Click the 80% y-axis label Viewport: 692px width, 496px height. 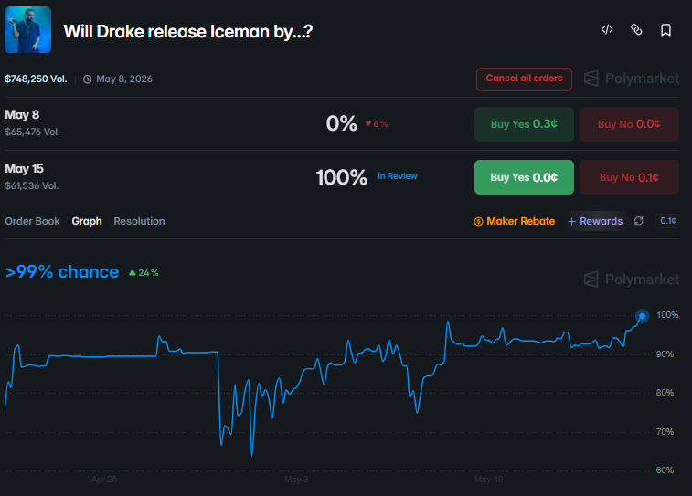pyautogui.click(x=665, y=393)
